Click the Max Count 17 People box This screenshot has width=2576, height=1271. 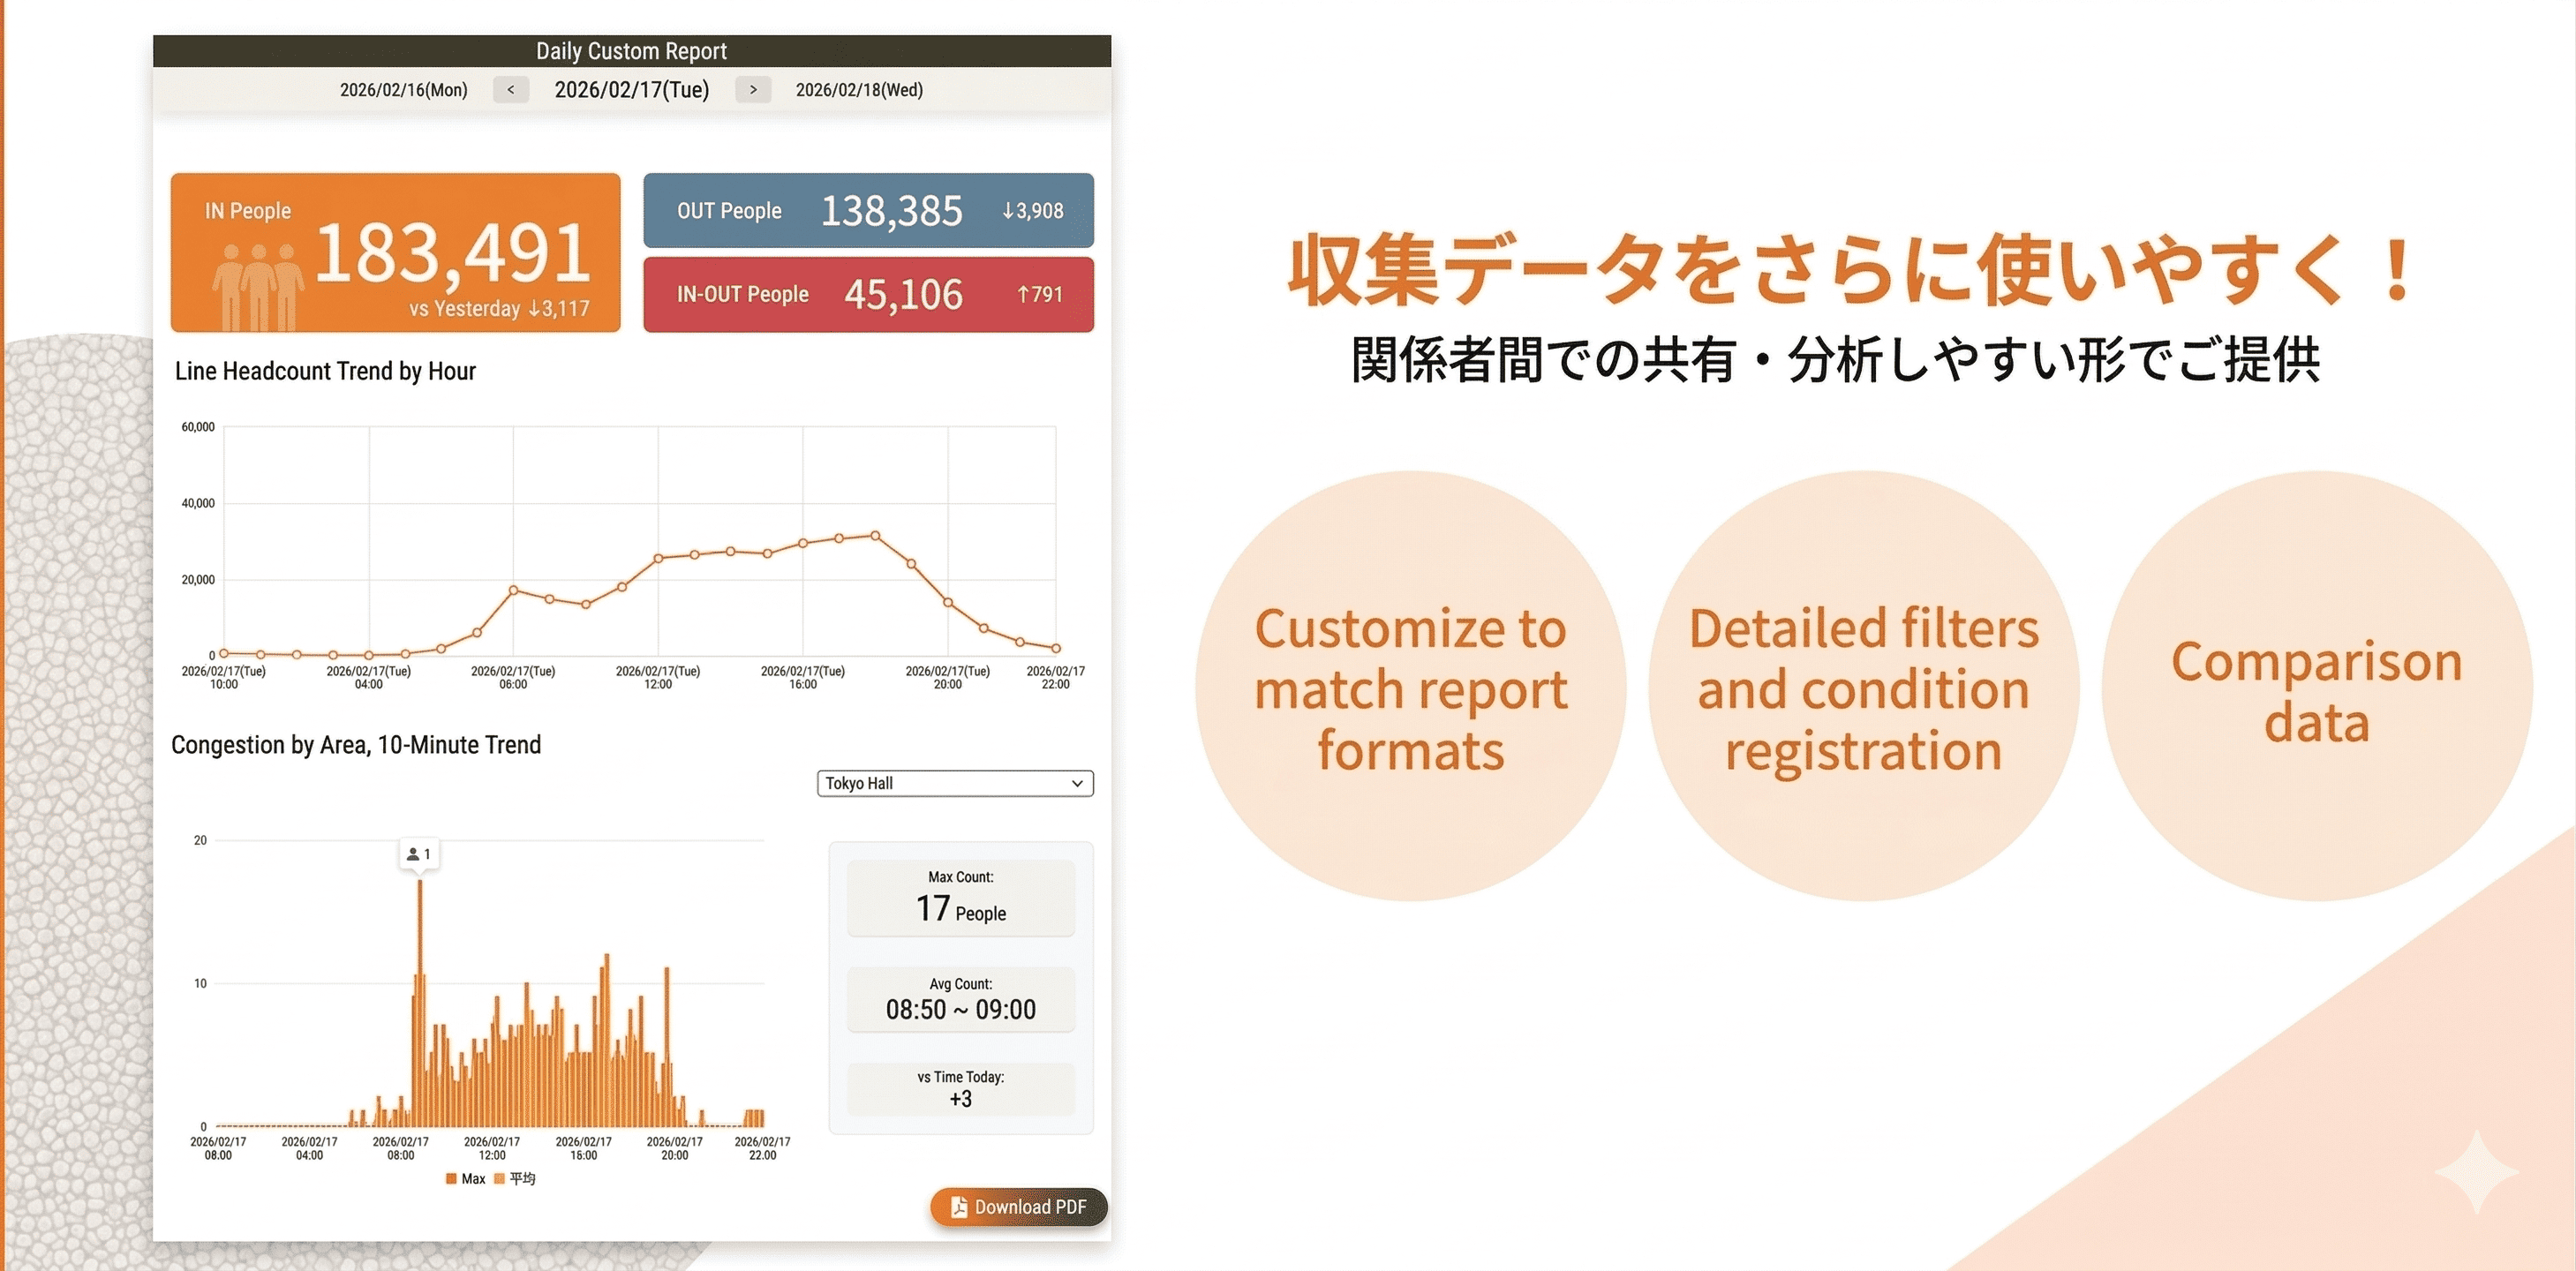960,898
